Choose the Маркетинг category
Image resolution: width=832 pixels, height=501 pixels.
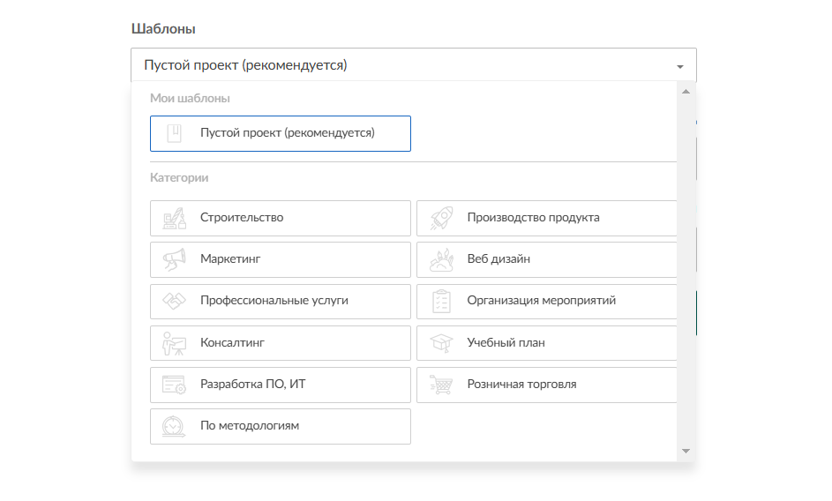tap(281, 259)
